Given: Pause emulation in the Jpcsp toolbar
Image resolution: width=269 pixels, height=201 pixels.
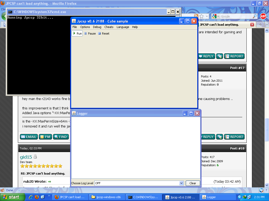Looking at the screenshot, I should pos(90,33).
